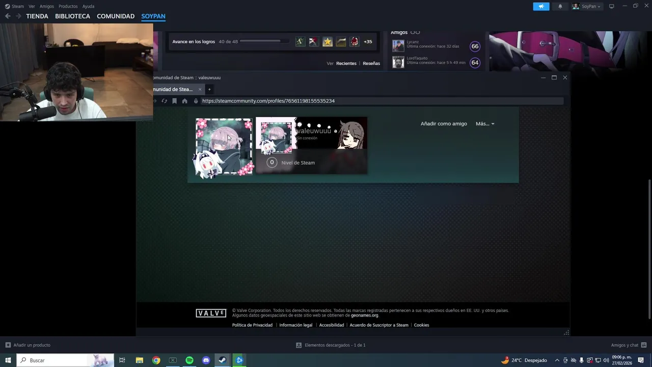Open friend Lycanz's profile avatar
The width and height of the screenshot is (652, 367).
tap(398, 46)
